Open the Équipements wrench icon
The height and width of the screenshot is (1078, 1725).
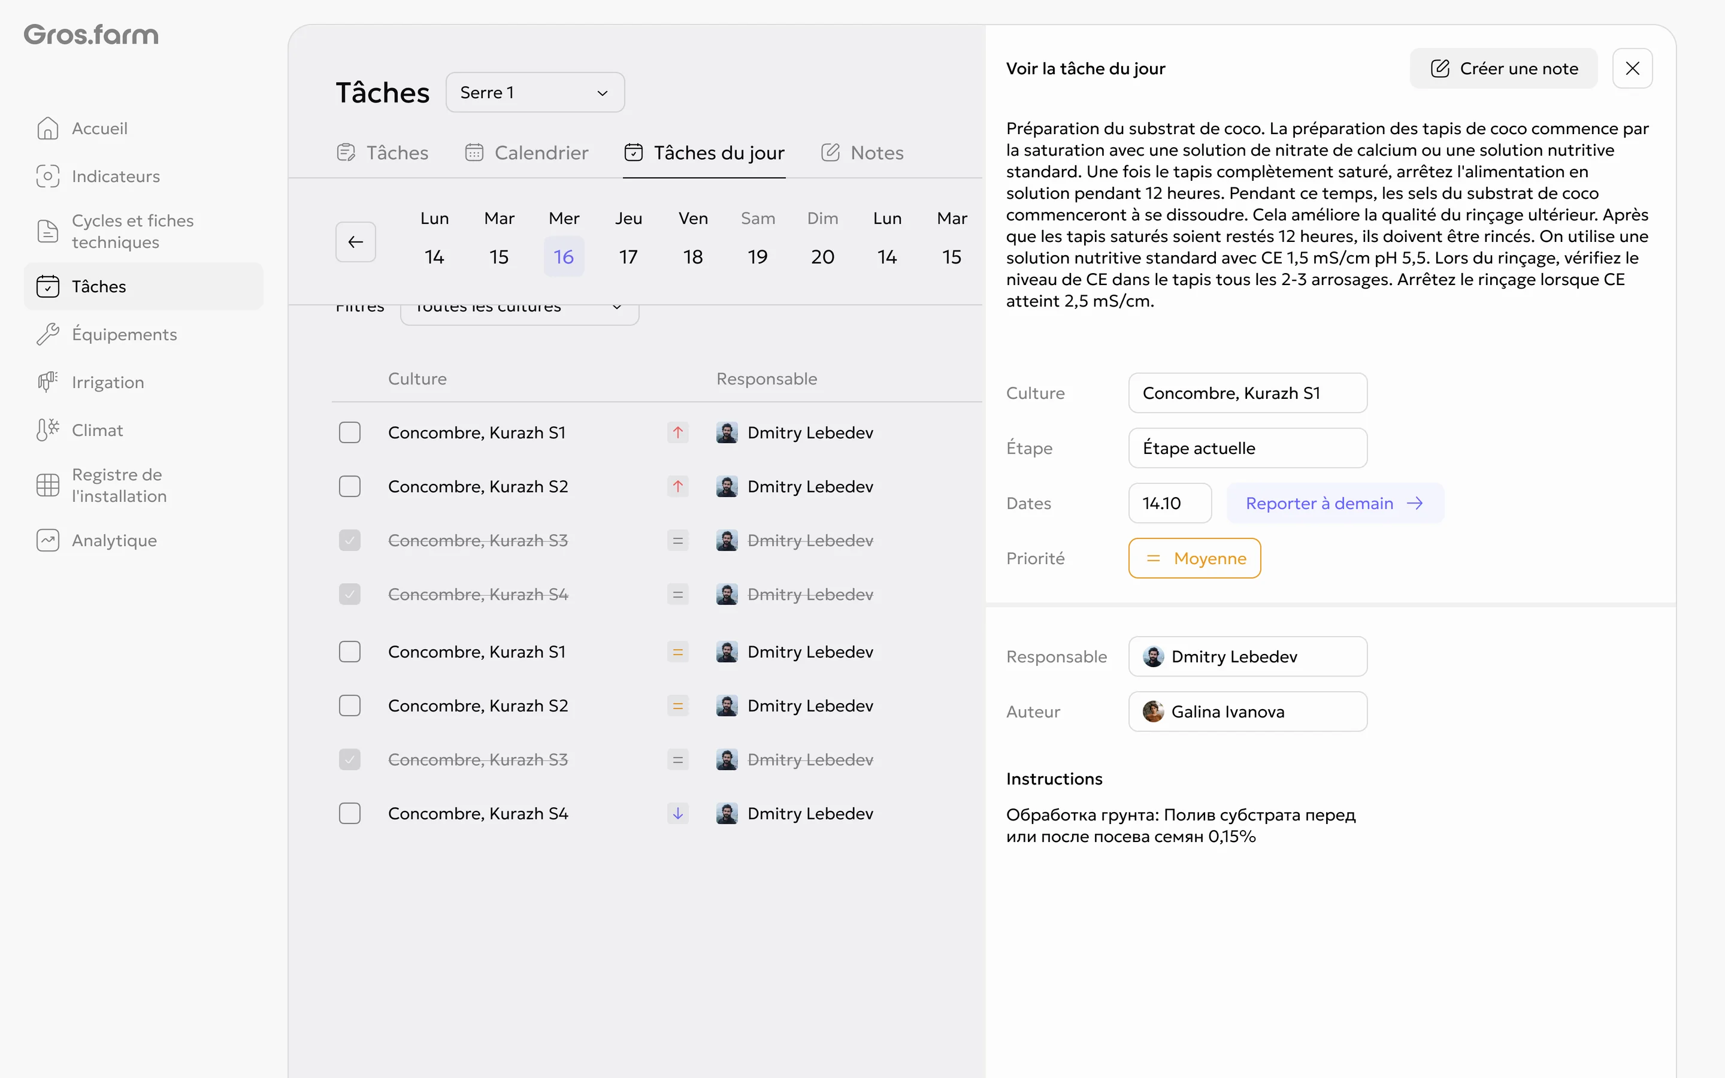[x=48, y=334]
